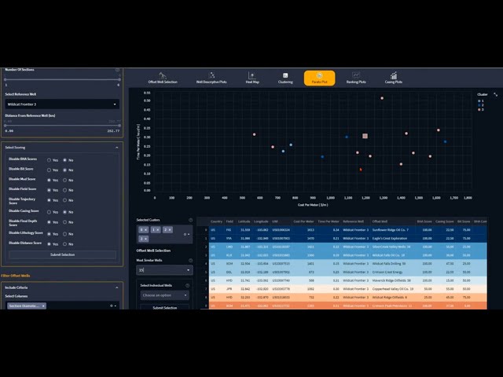Click the topmost scatter point near 0.50

(382, 98)
